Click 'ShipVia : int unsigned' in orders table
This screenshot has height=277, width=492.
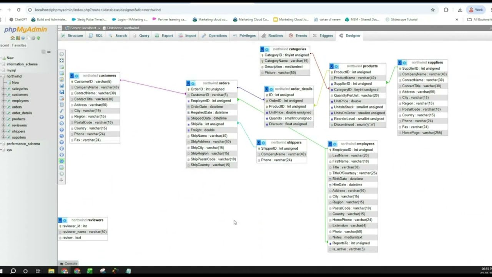point(212,124)
